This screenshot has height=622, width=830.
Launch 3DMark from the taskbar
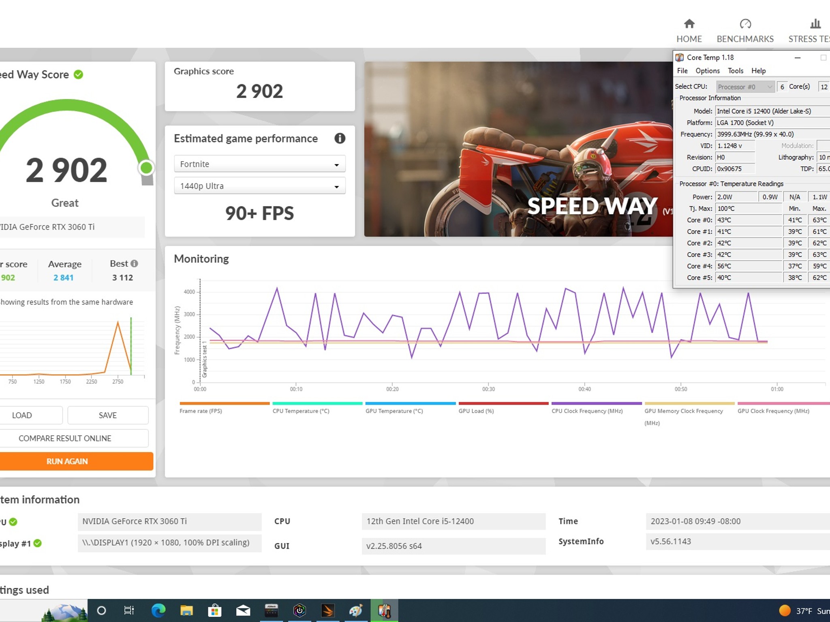coord(327,610)
